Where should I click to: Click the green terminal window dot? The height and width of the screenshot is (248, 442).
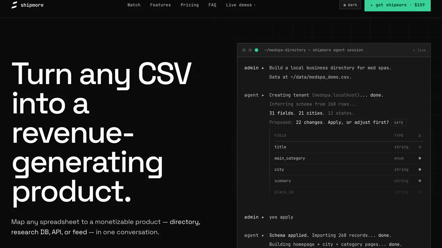click(256, 50)
